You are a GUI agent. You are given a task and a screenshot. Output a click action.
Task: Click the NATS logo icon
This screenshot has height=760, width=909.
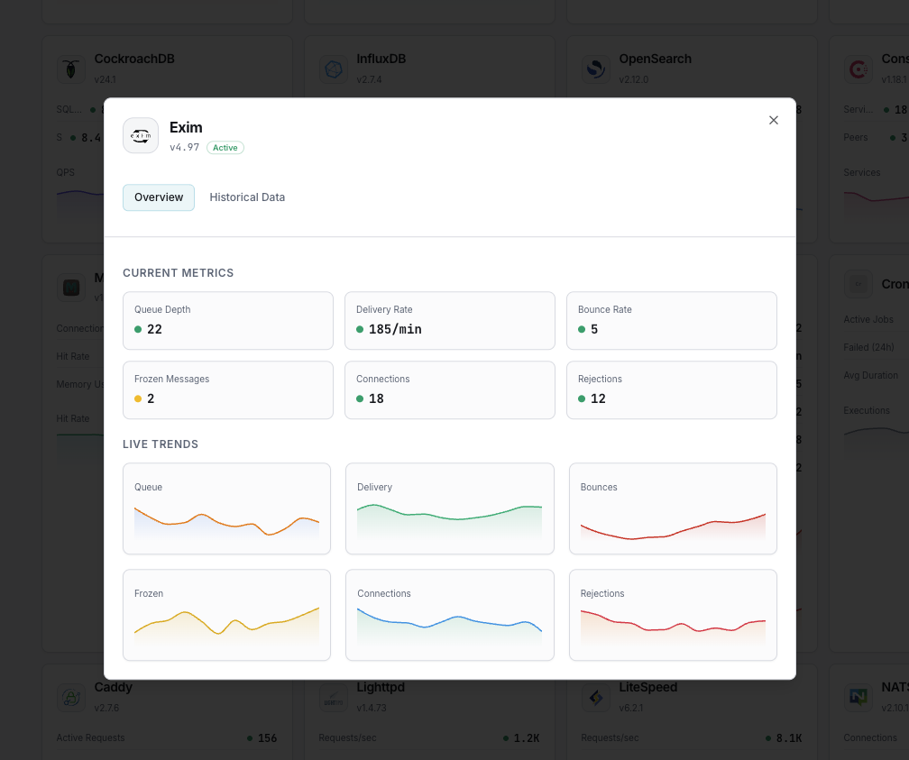point(858,697)
